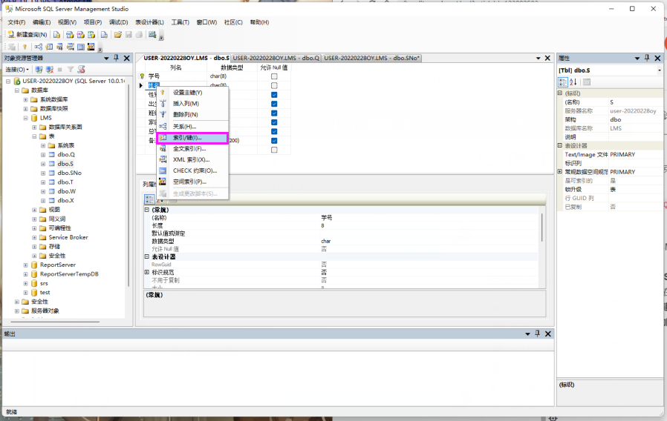The image size is (667, 421).
Task: Collapse (标识) section in Properties panel
Action: point(560,93)
